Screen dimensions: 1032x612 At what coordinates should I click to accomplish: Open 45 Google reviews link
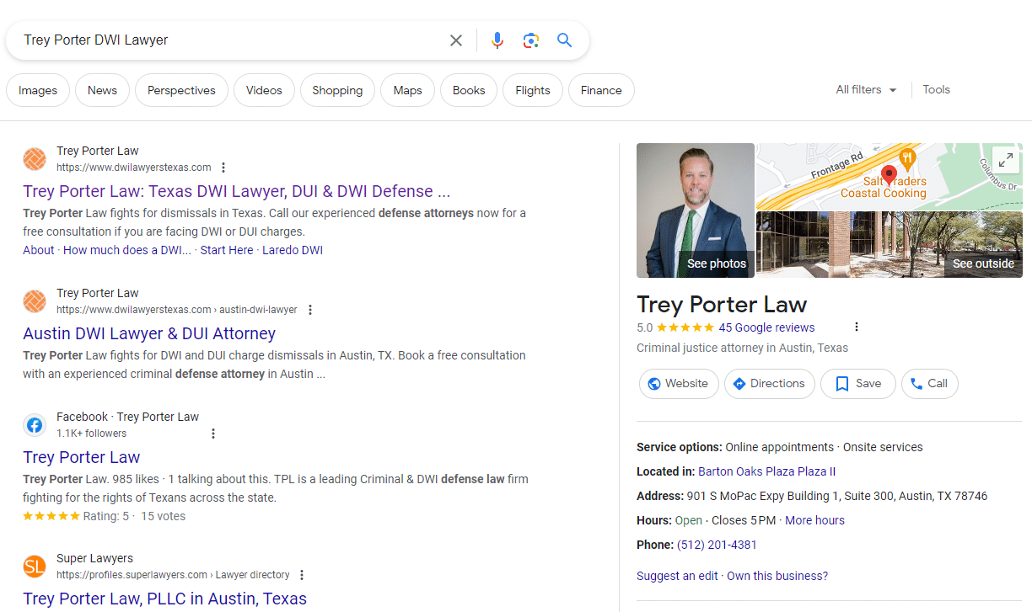point(766,327)
